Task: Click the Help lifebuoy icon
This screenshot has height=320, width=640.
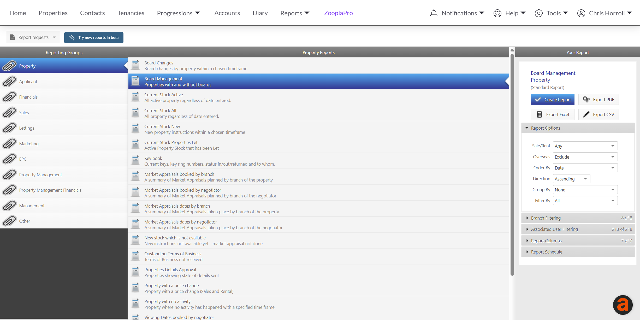Action: 497,13
